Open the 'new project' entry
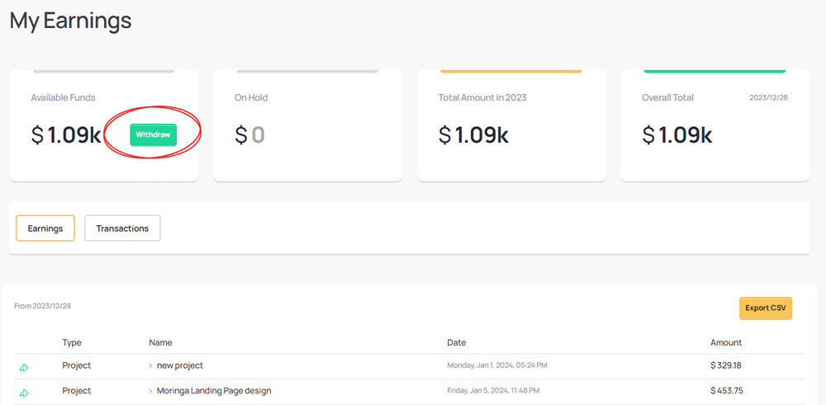 coord(180,365)
